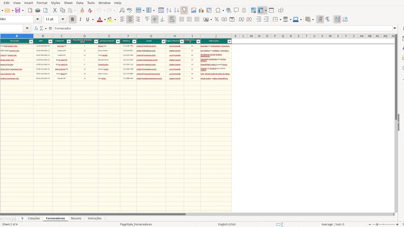Increase indent
This screenshot has height=227, width=404.
(x=259, y=20)
